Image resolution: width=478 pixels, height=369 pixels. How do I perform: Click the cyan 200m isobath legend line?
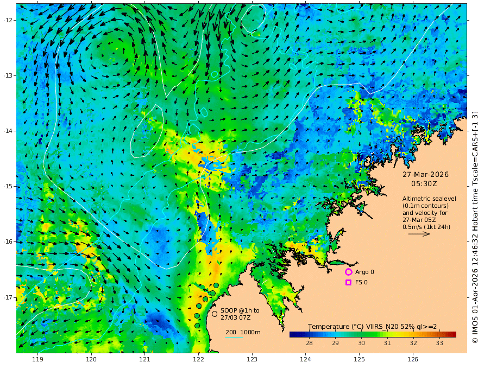[234, 337]
